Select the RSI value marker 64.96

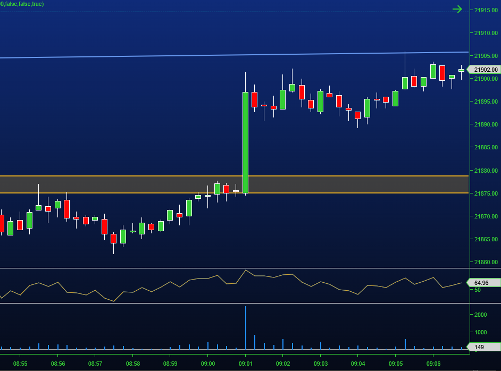[x=484, y=283]
